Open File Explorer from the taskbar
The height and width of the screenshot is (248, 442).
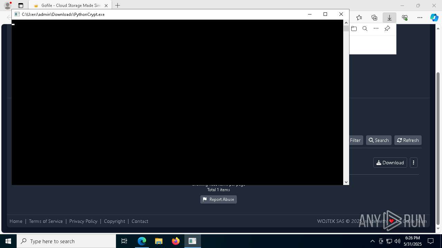tap(158, 241)
